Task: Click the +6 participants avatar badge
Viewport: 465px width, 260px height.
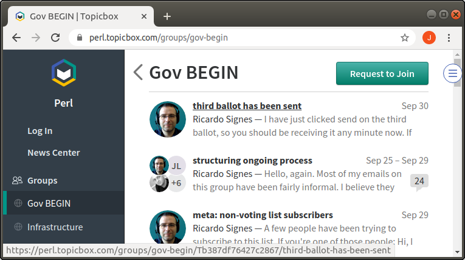Action: point(176,183)
